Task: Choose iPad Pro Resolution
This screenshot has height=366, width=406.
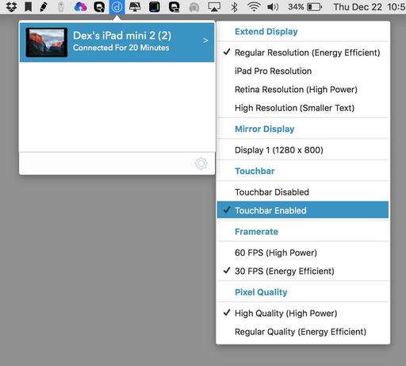Action: point(303,71)
